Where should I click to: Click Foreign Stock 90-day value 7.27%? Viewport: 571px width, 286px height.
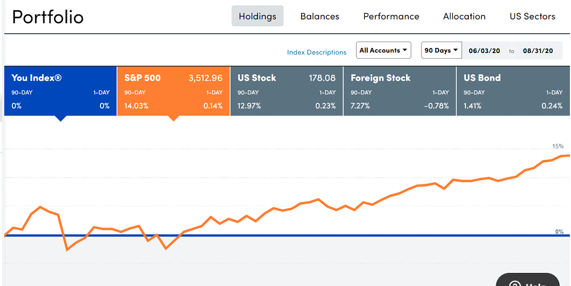[x=360, y=106]
